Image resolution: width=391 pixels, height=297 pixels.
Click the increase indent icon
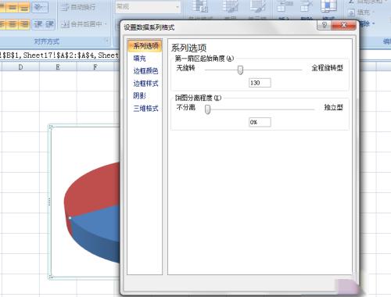49,24
